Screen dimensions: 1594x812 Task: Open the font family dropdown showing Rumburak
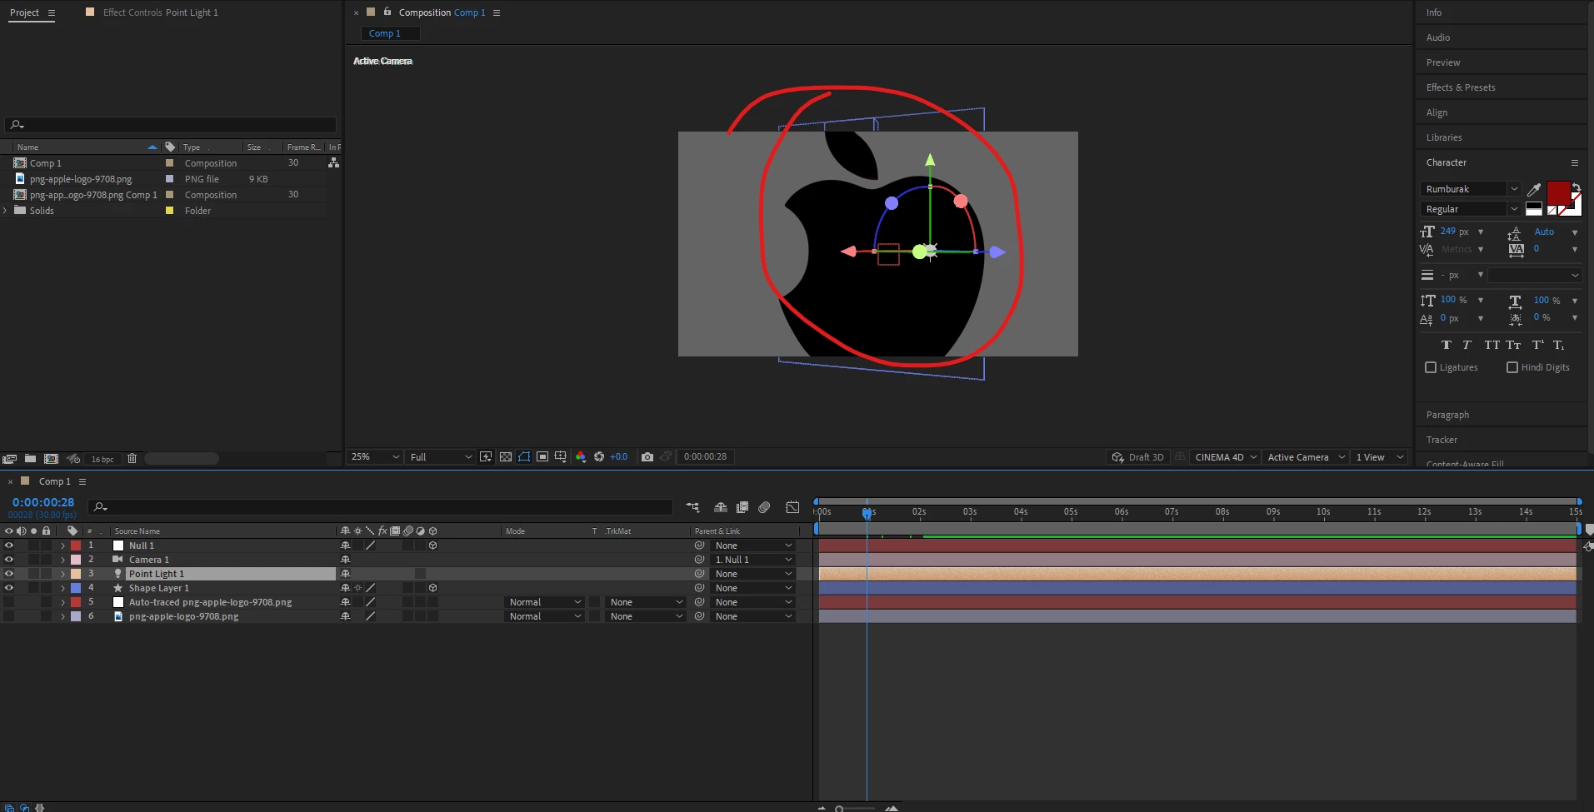pos(1471,189)
